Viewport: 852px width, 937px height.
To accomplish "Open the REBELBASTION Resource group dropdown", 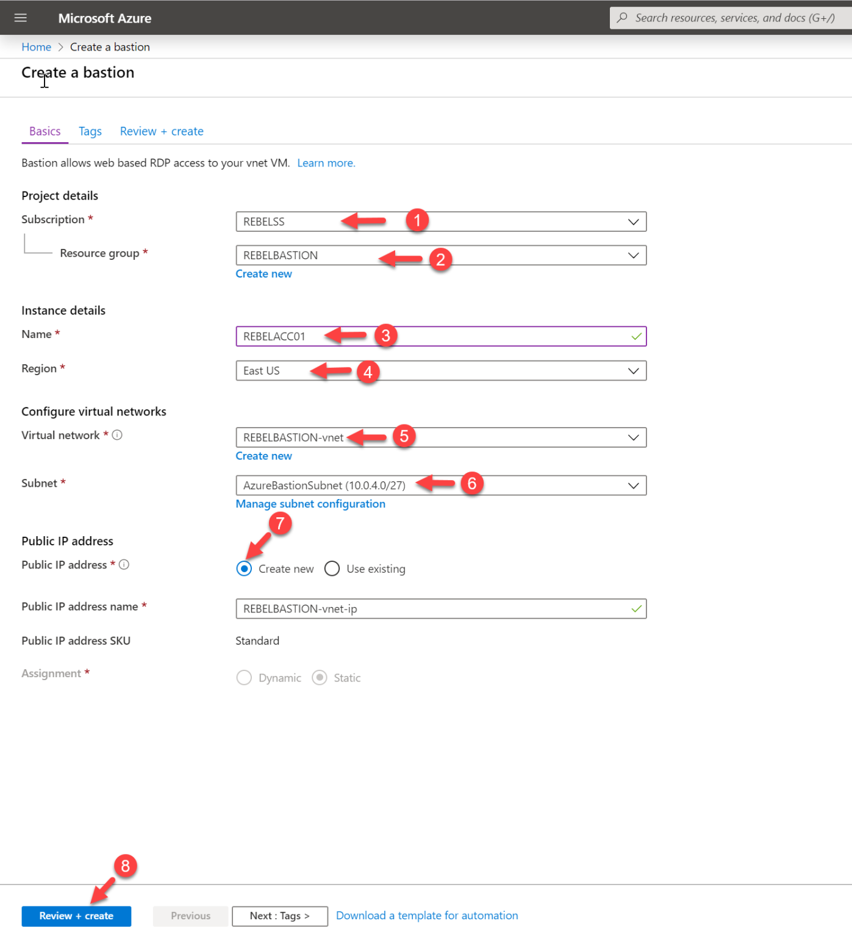I will [x=633, y=255].
